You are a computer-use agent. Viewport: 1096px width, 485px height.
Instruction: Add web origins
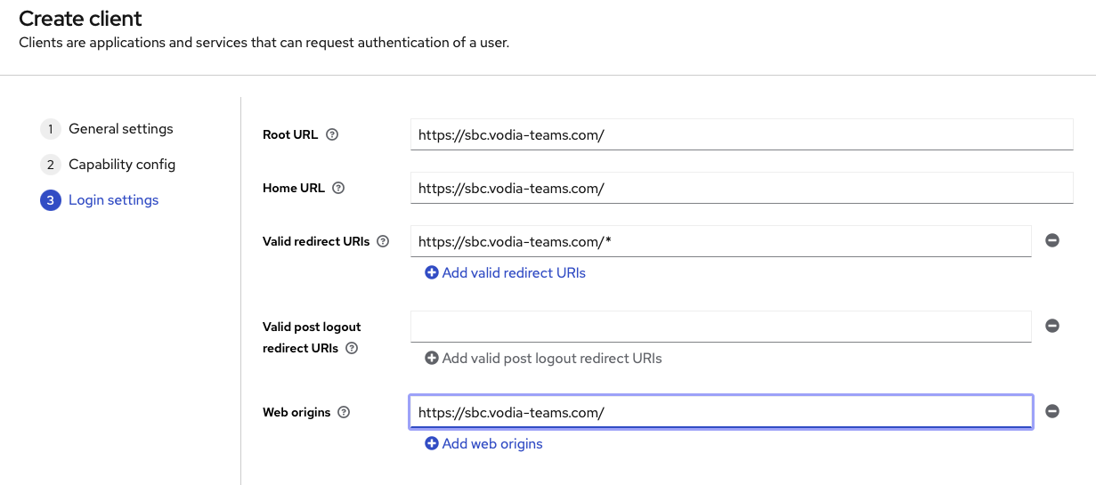click(x=484, y=443)
